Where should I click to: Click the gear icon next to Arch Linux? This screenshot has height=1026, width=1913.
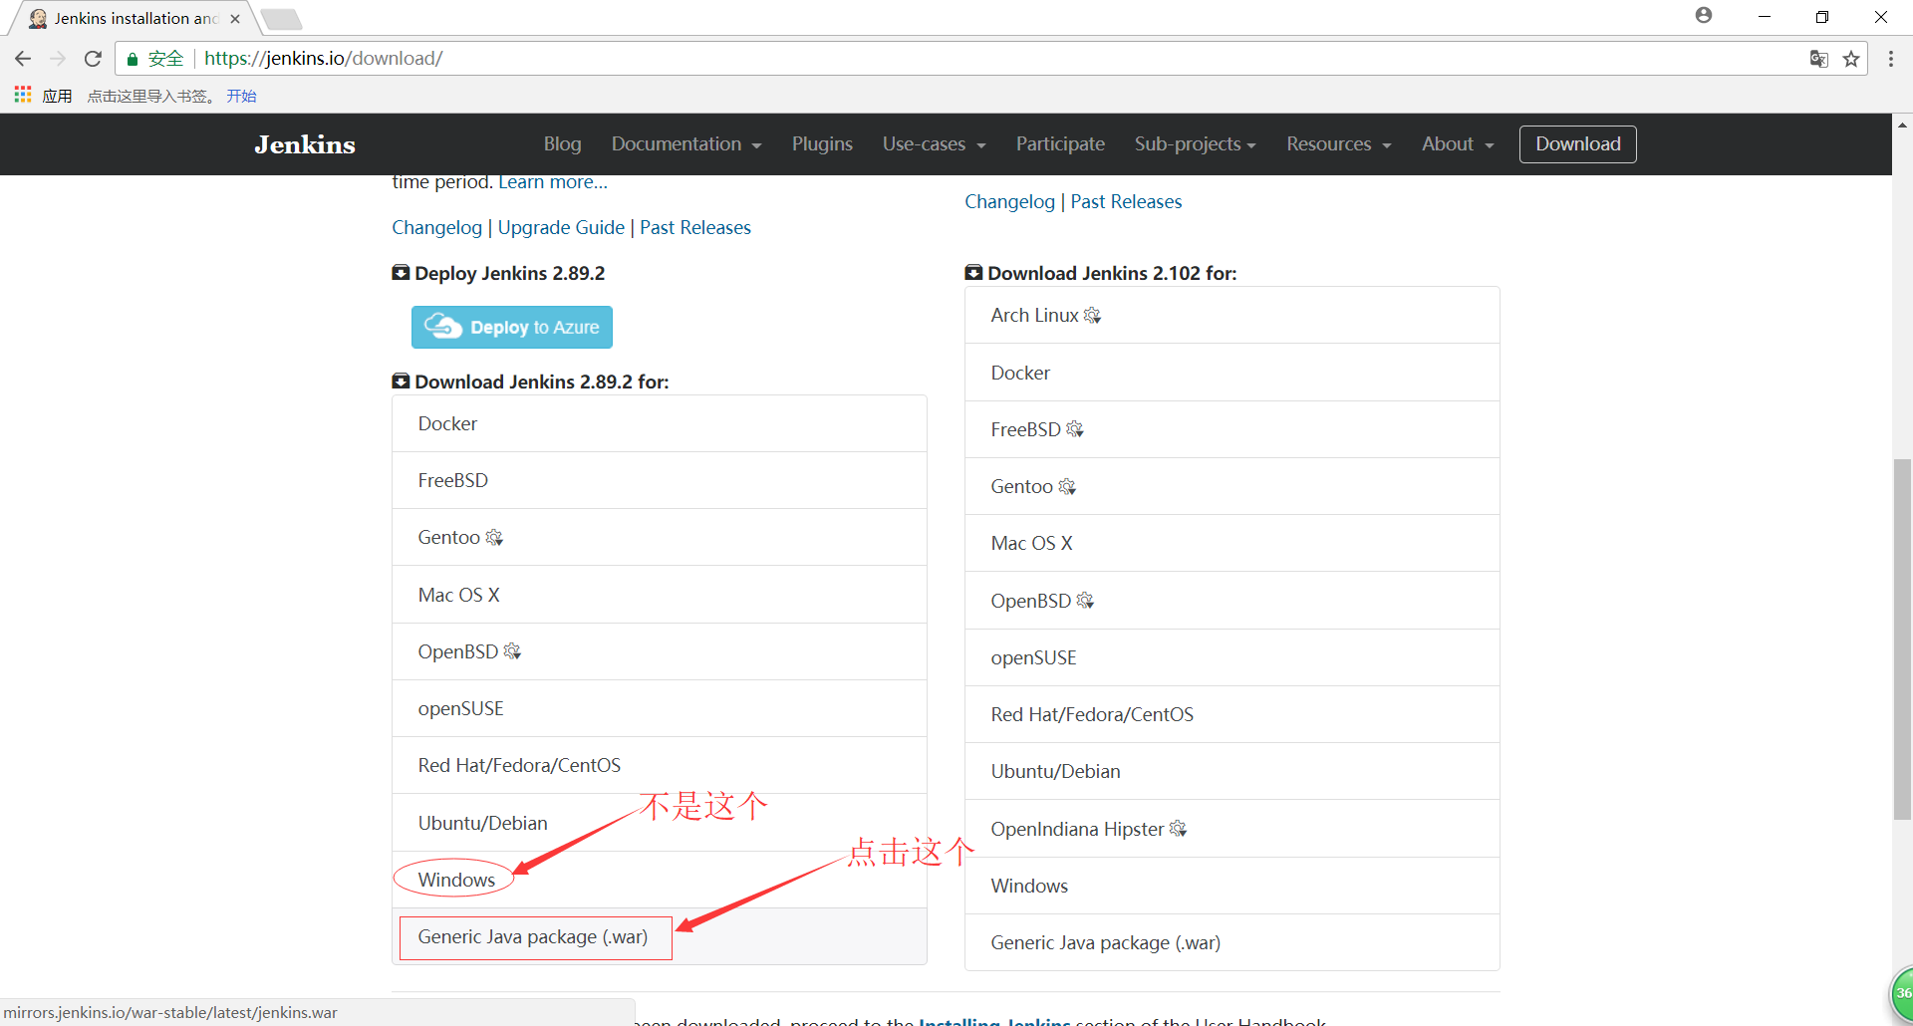(1092, 316)
